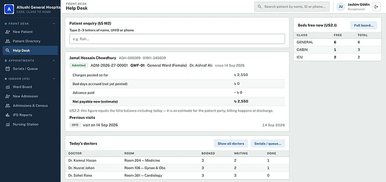Click the ICU bed class row
The width and height of the screenshot is (386, 182).
[x=337, y=57]
